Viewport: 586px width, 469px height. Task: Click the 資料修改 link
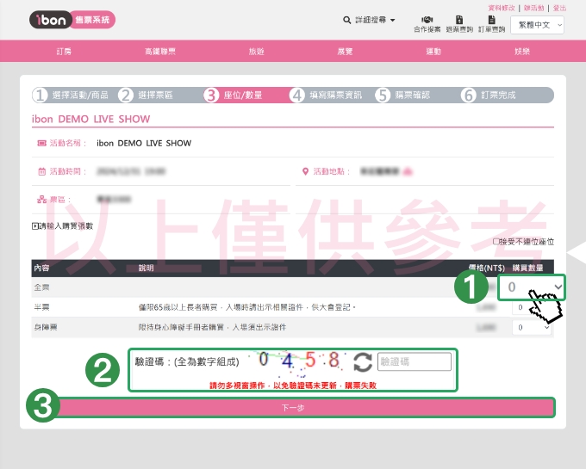500,7
